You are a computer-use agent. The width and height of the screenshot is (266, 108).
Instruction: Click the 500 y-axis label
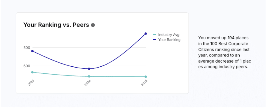coord(27,48)
